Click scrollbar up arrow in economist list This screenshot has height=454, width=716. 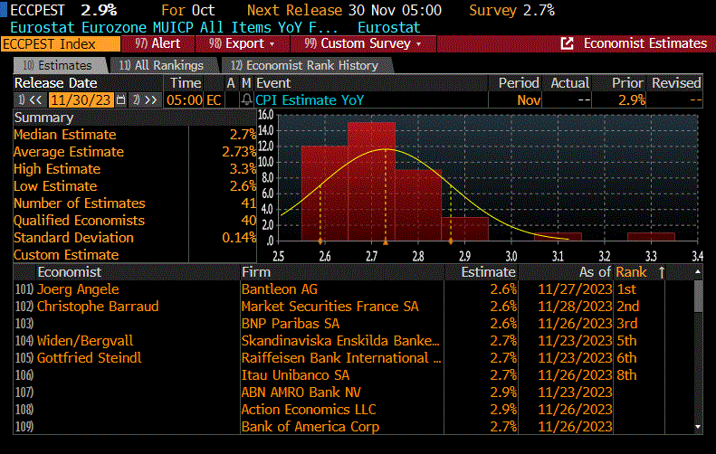point(698,271)
